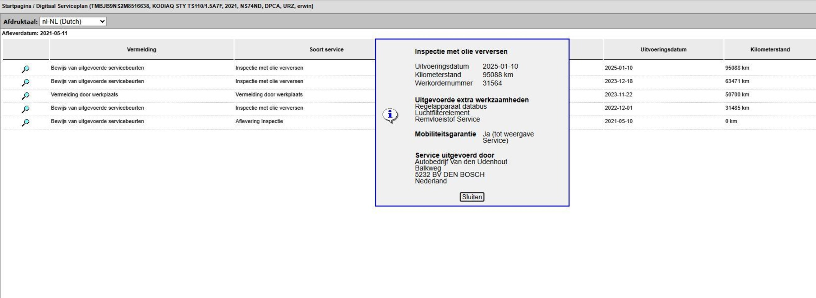Click the 31485 km mileage cell

(x=737, y=108)
